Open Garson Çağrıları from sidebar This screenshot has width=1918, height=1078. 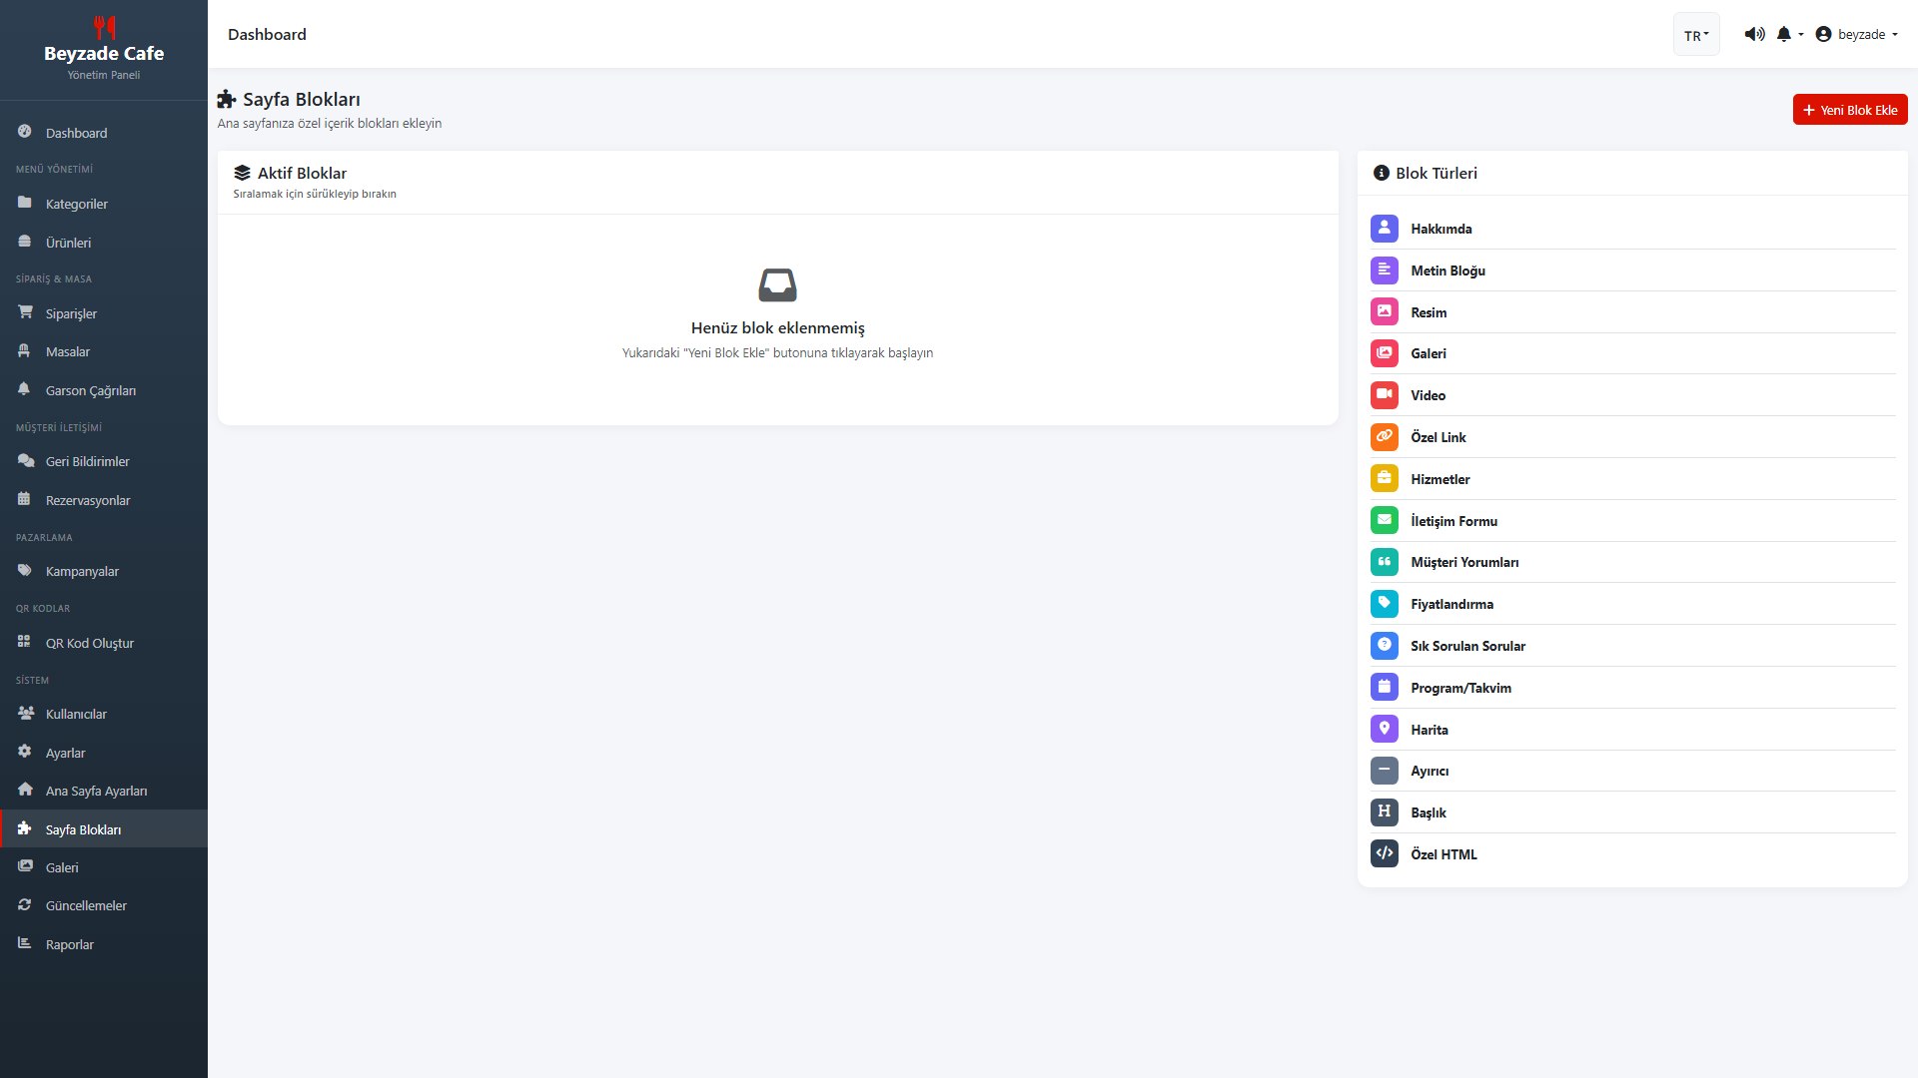pos(90,390)
